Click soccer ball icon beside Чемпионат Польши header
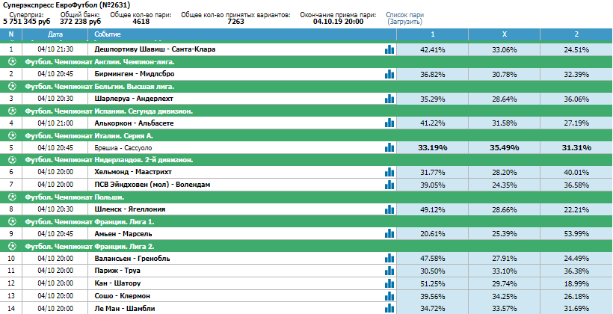613x314 pixels. pyautogui.click(x=12, y=197)
